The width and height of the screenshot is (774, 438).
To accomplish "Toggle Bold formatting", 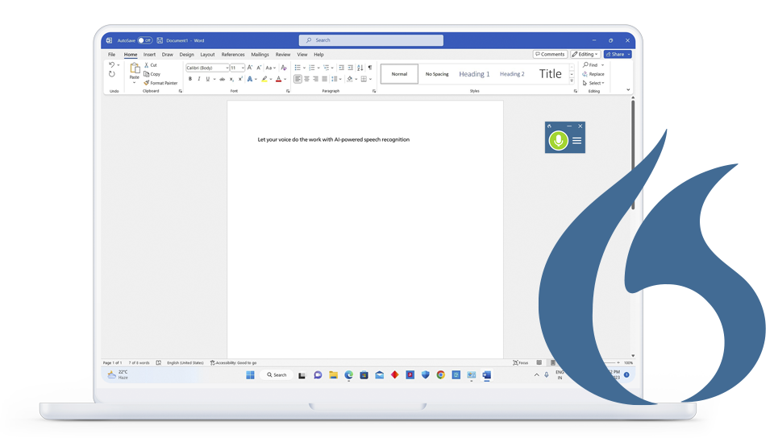I will [190, 79].
